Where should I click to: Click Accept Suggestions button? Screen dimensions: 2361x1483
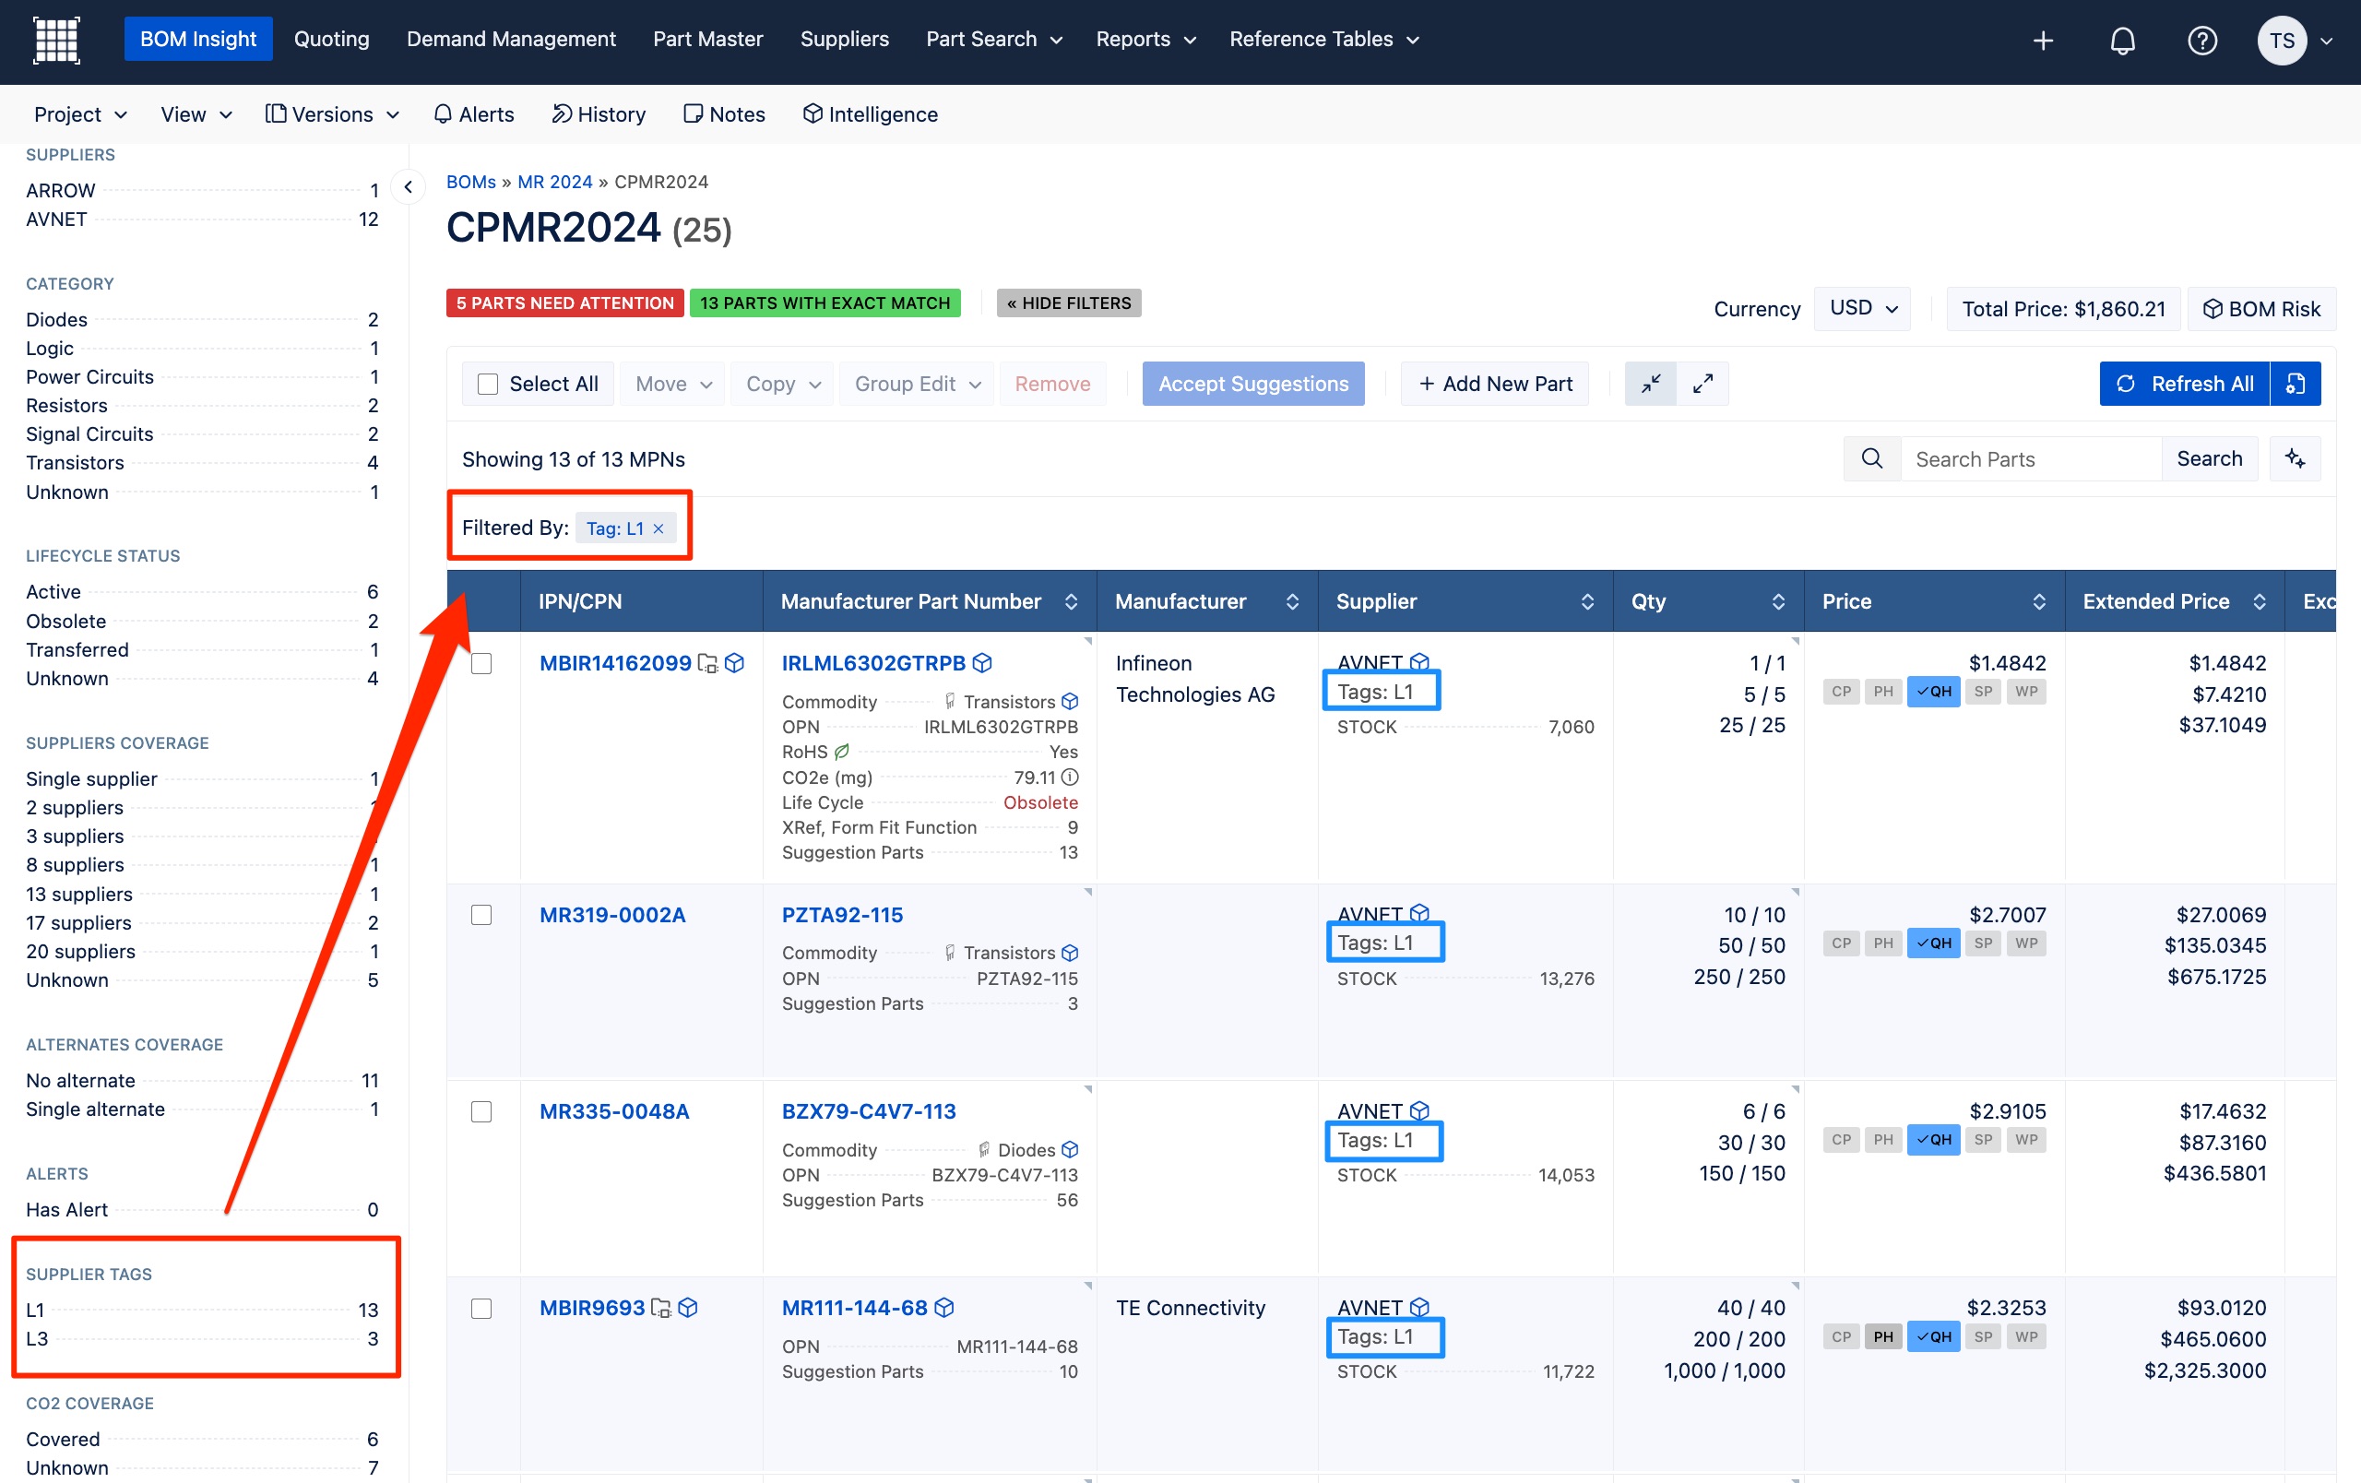pos(1253,384)
